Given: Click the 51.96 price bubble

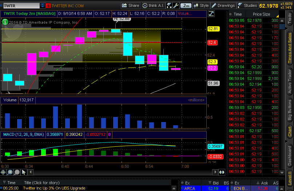Looking at the screenshot, I should coord(213,83).
